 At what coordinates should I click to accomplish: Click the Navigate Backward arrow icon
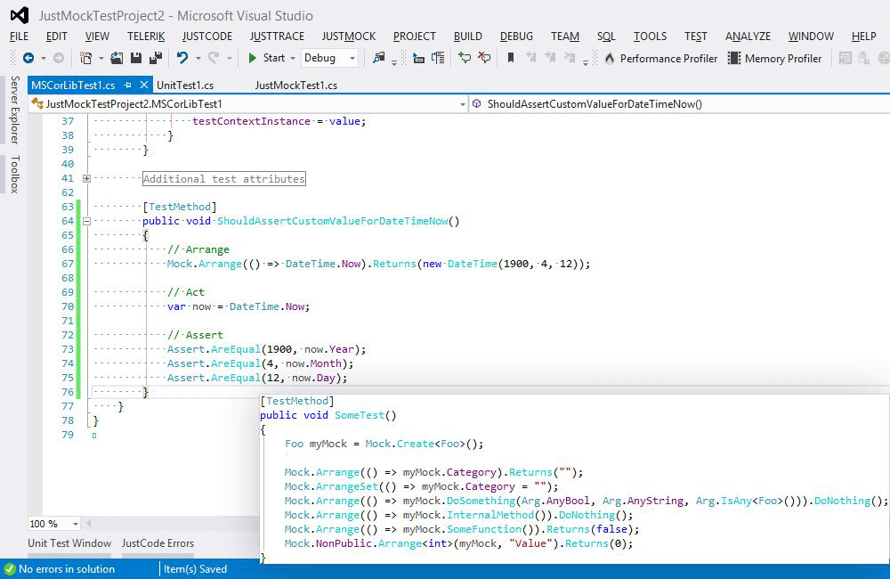28,57
